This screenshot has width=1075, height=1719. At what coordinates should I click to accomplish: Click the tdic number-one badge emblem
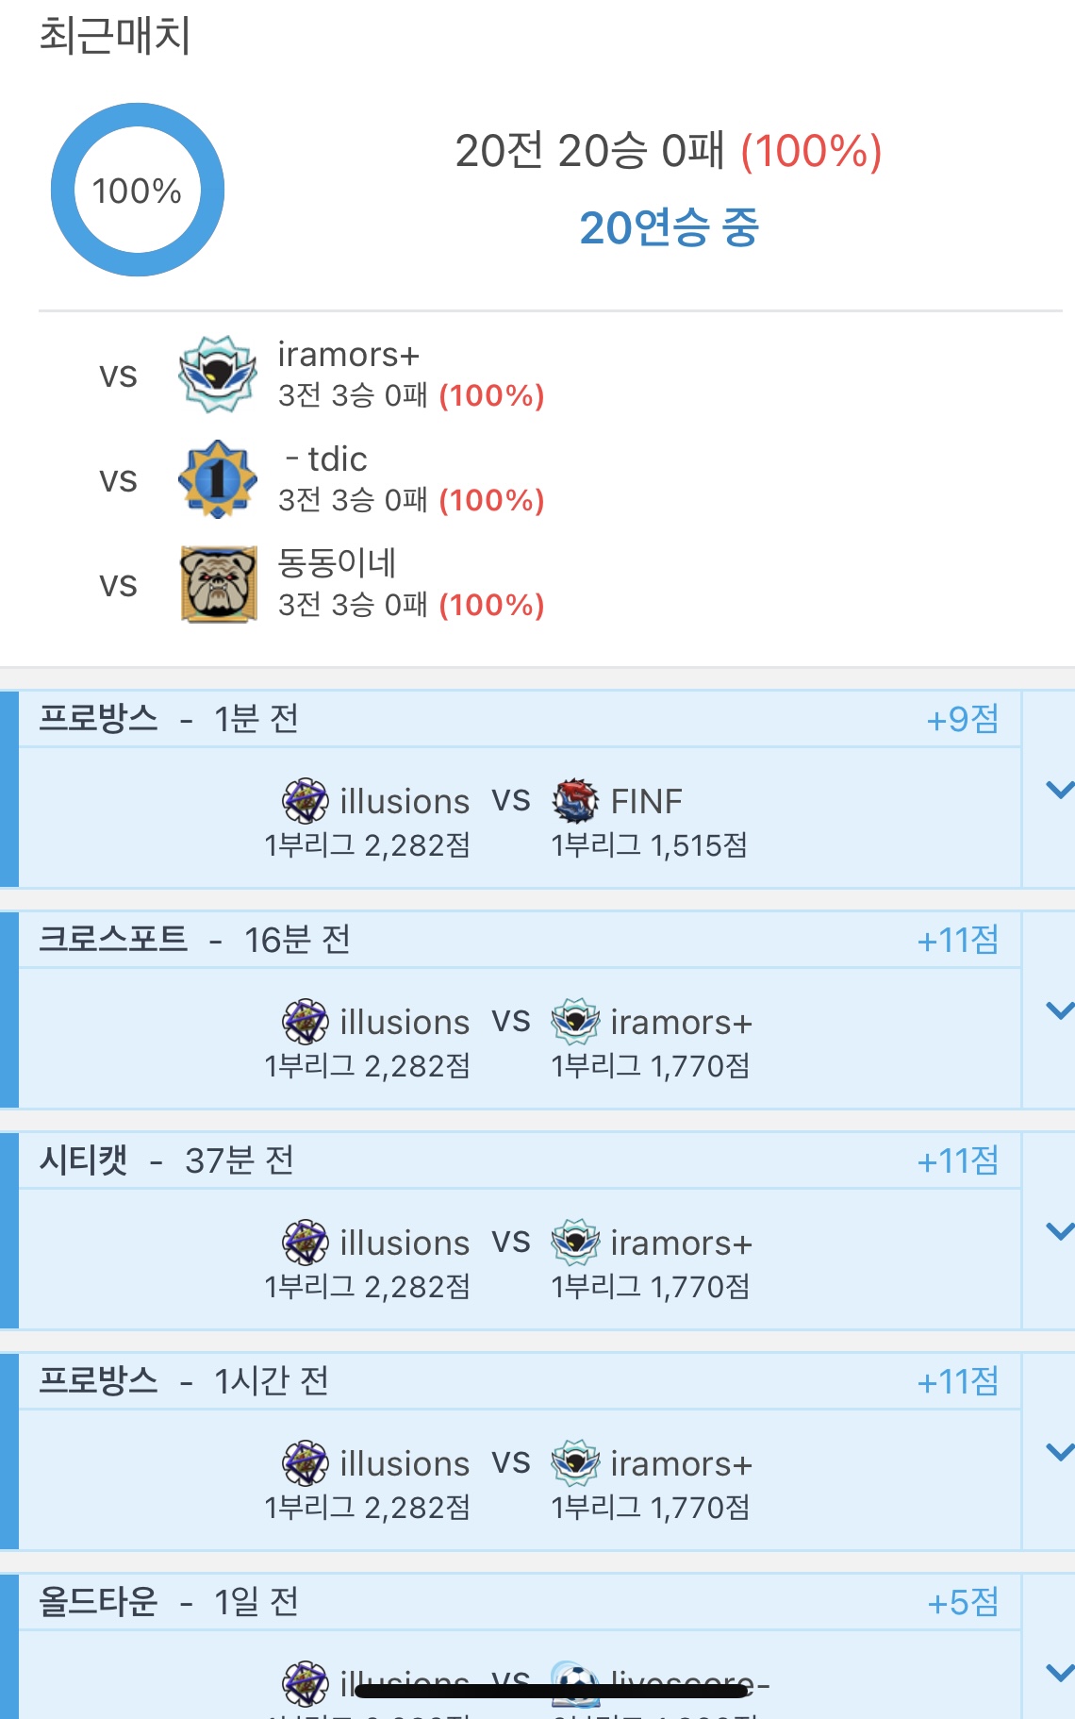[218, 479]
